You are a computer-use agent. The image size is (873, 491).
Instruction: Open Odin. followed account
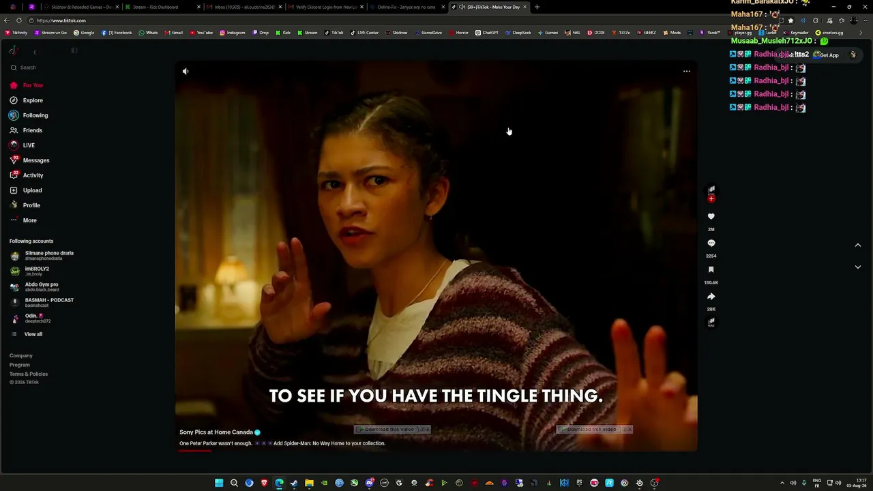(x=31, y=318)
